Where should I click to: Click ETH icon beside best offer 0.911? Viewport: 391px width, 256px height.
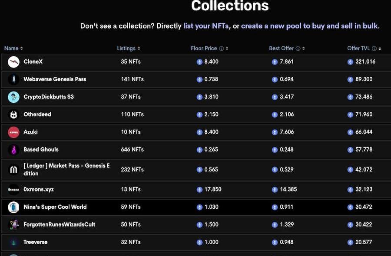click(275, 207)
